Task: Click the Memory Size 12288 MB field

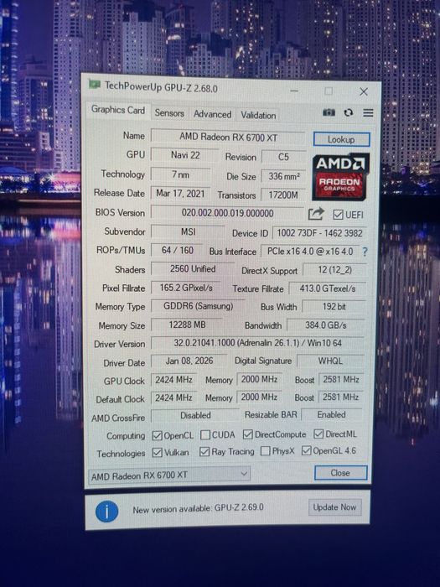Action: tap(187, 325)
